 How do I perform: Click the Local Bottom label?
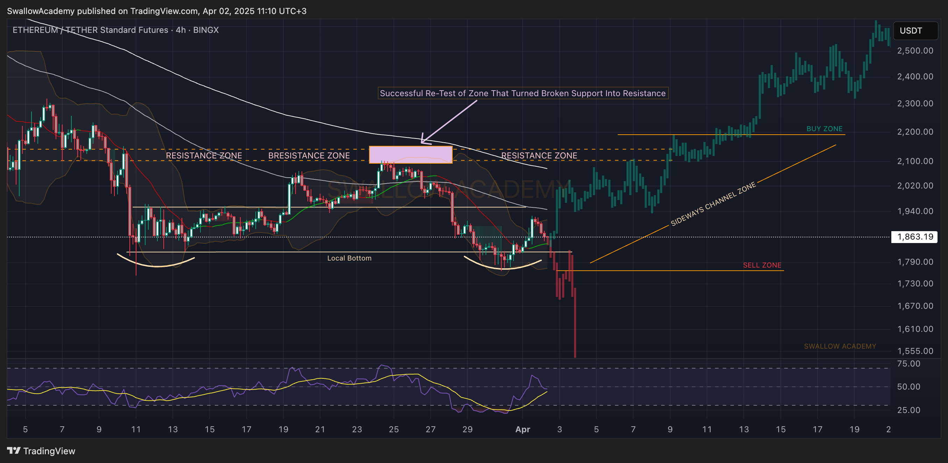[x=349, y=258]
